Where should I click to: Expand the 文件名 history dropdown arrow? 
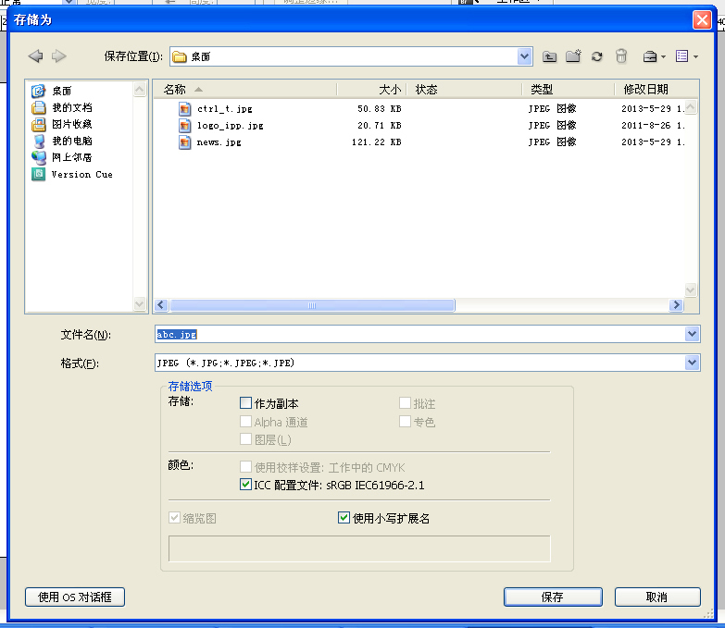(692, 334)
